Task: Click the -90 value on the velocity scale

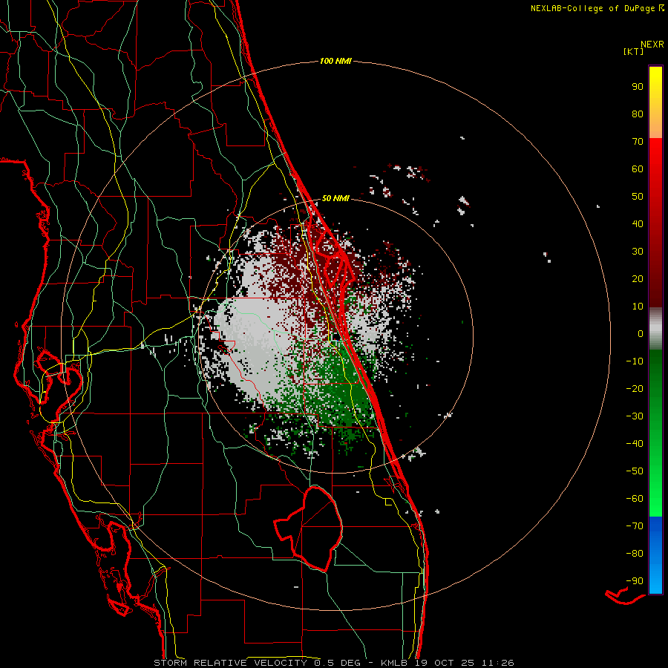Action: 635,581
